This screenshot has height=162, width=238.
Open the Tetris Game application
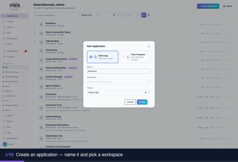click(51, 50)
